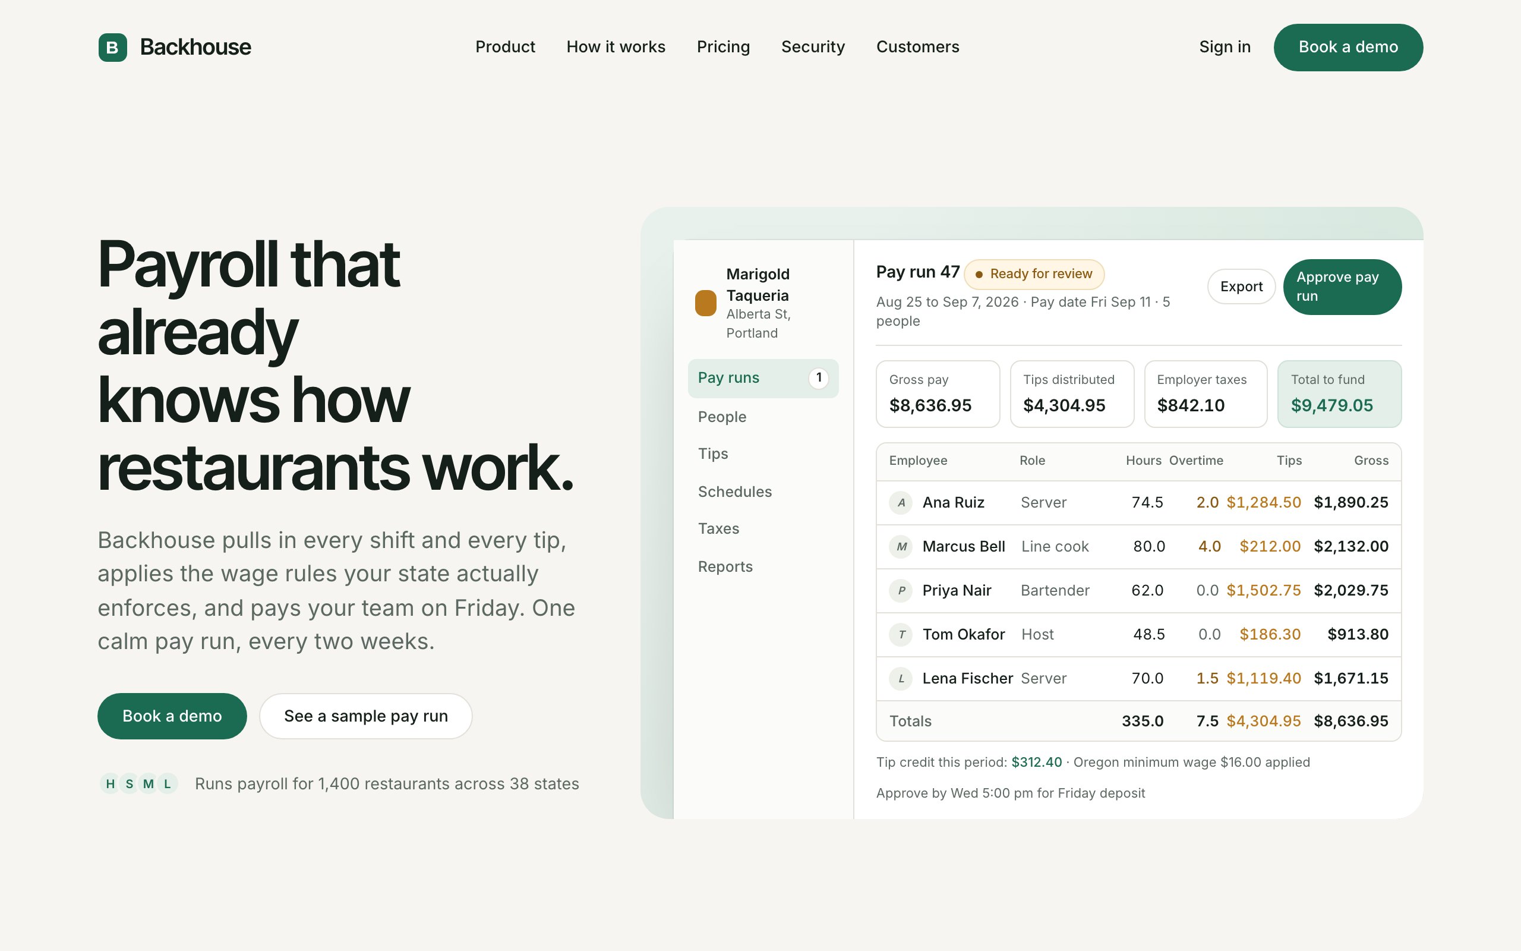Click the name Tom Okafor

point(964,635)
